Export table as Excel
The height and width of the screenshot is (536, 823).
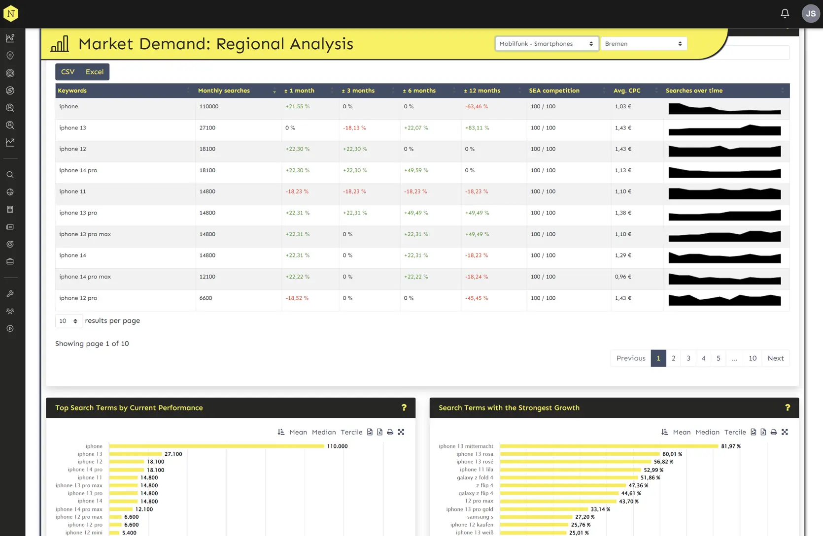pos(95,72)
